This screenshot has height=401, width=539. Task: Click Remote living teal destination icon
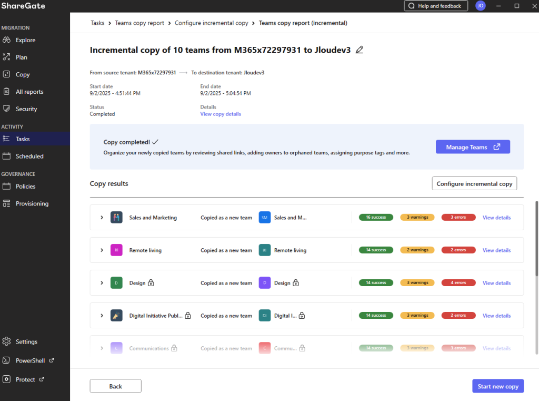264,250
